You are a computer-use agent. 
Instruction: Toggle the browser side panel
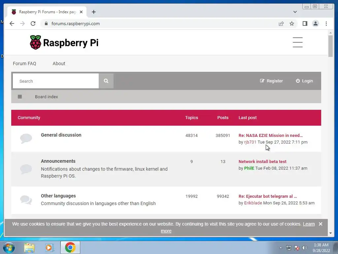(x=305, y=23)
